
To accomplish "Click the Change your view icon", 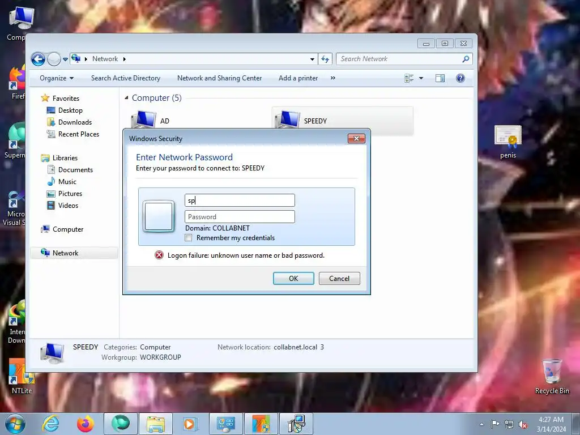I will point(409,78).
